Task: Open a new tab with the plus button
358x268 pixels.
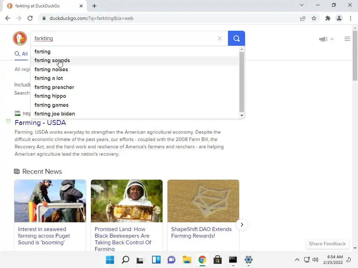Action: (94, 6)
